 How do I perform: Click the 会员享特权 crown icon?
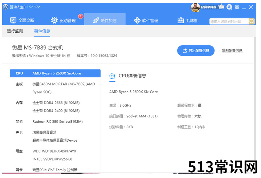click(221, 7)
